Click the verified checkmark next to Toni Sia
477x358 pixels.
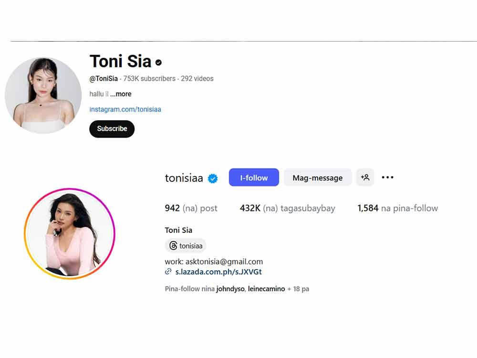[157, 62]
